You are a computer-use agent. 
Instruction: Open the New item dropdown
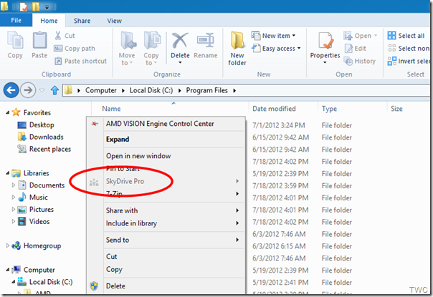273,36
